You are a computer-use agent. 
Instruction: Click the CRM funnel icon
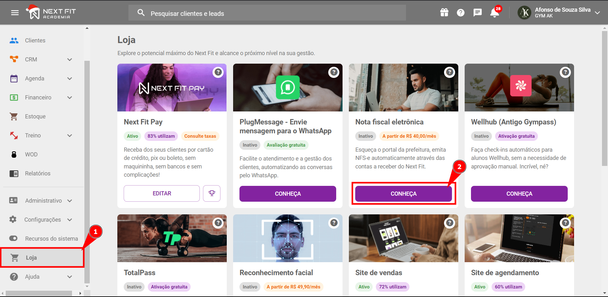tap(14, 59)
